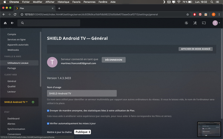Expand the SHIELD Android TV server selector
The image size is (223, 139).
[x=16, y=102]
